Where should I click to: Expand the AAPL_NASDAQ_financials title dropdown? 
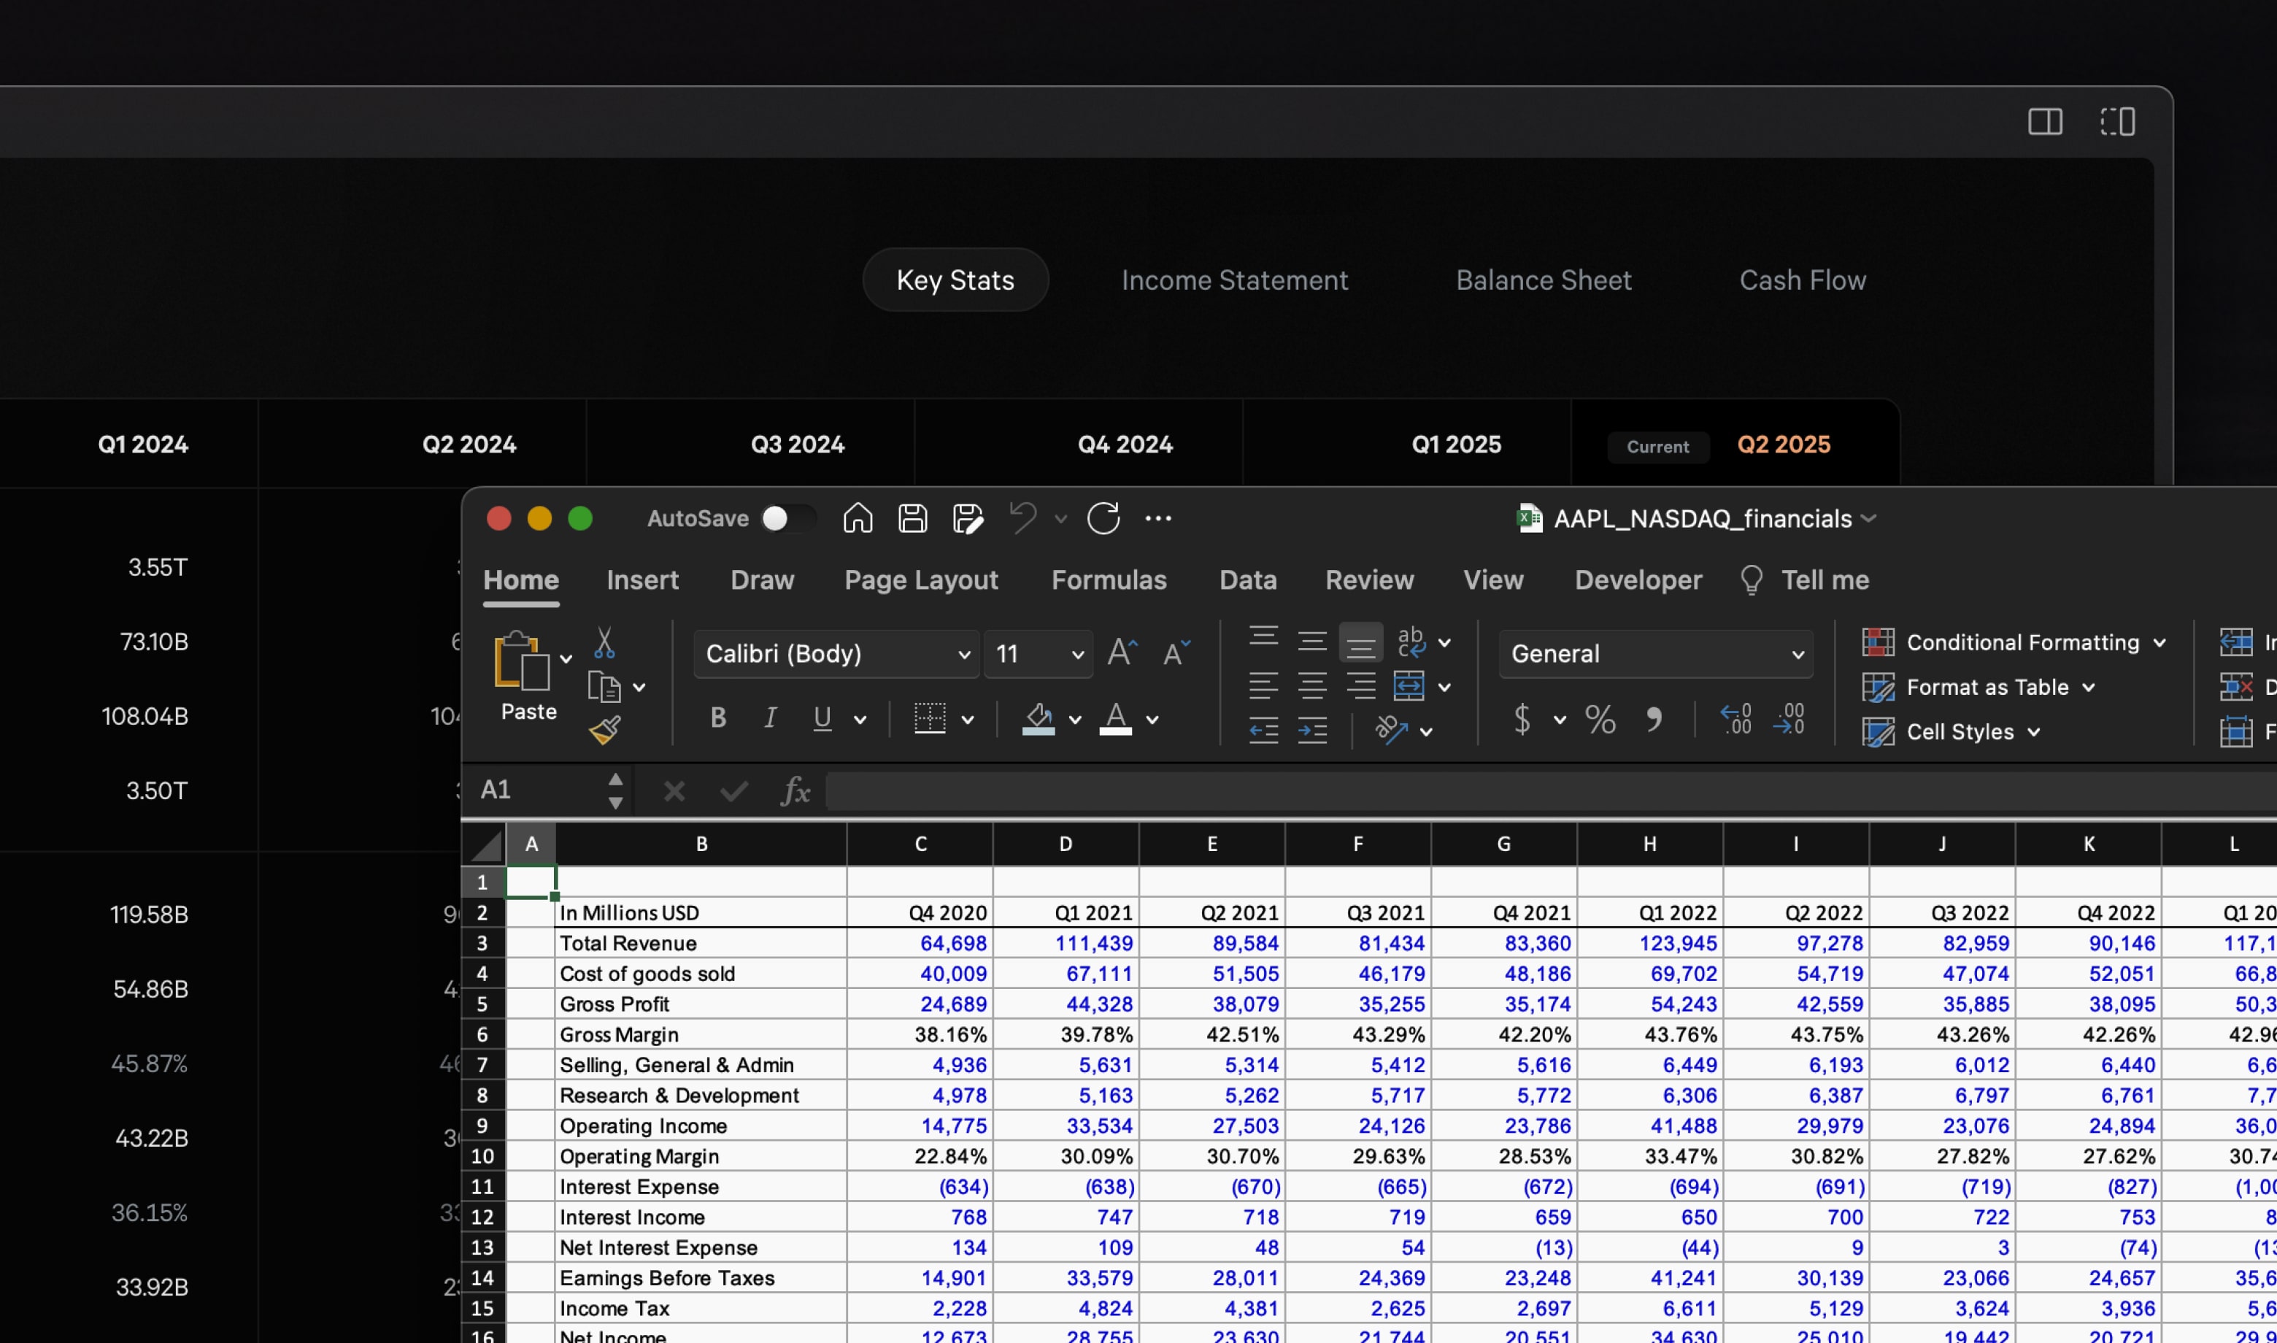(1869, 518)
